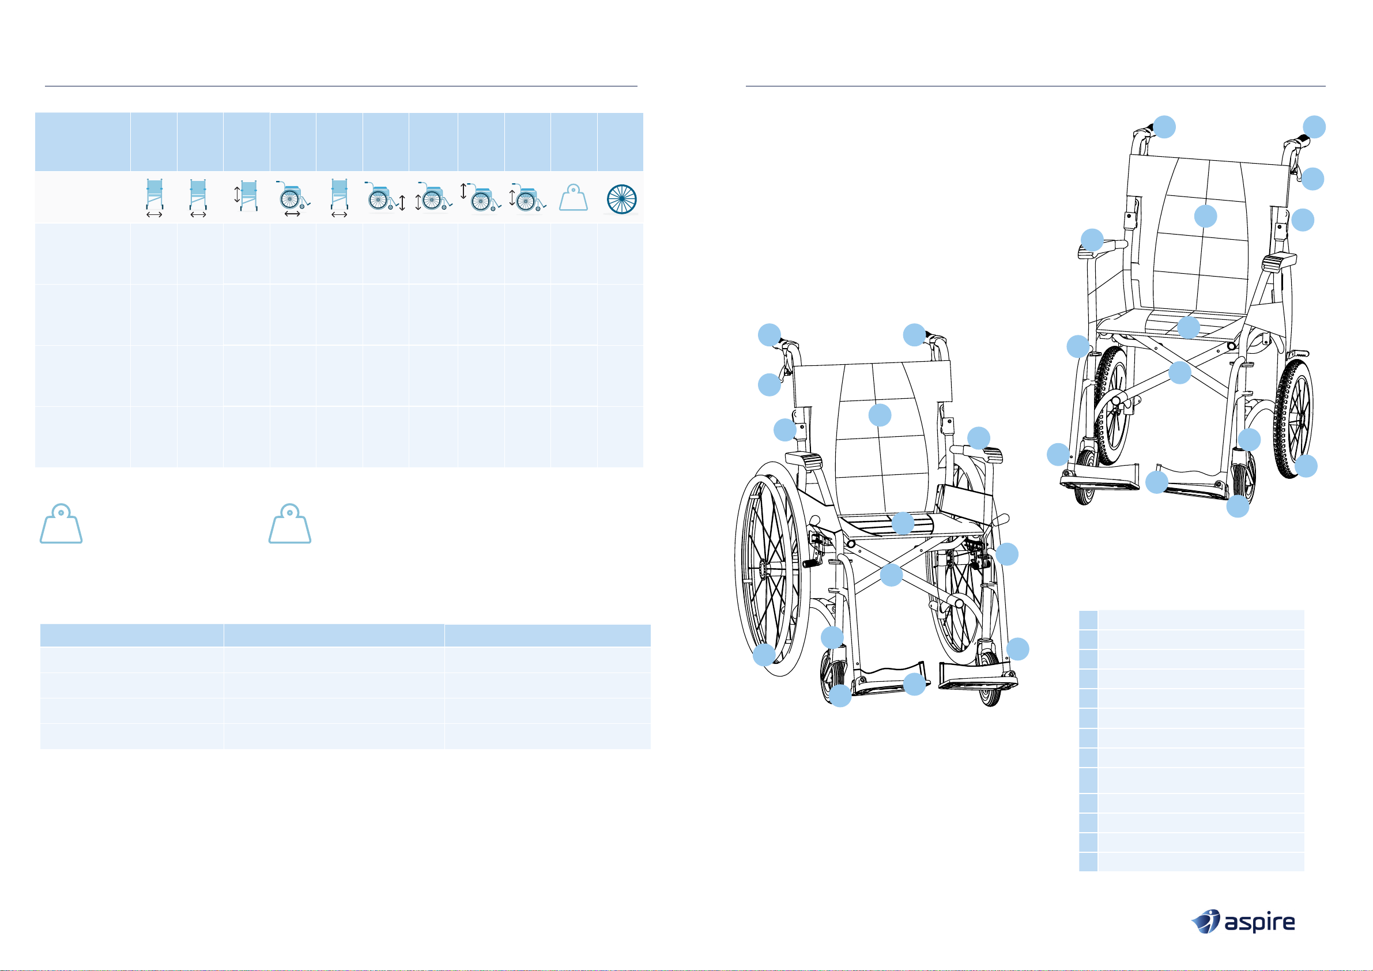Click the side-view wheelchair icon with arrow beside footrest
Image resolution: width=1373 pixels, height=971 pixels.
click(x=386, y=196)
